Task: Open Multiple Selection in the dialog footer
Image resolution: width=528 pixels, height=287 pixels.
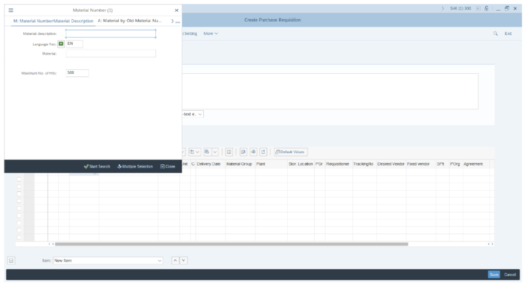Action: click(135, 166)
